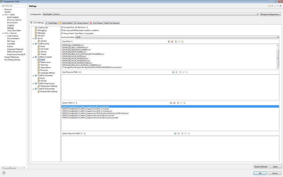
Task: Switch to the Binary Parsers tab
Action: pyautogui.click(x=81, y=23)
